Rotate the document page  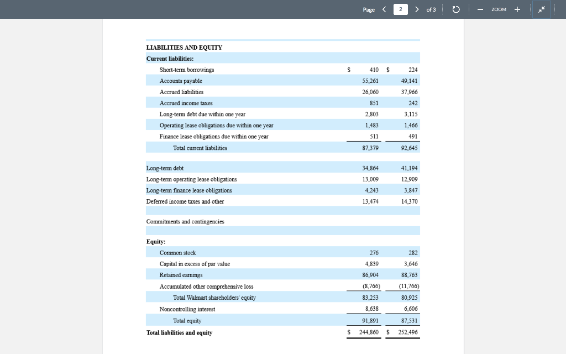pos(454,9)
